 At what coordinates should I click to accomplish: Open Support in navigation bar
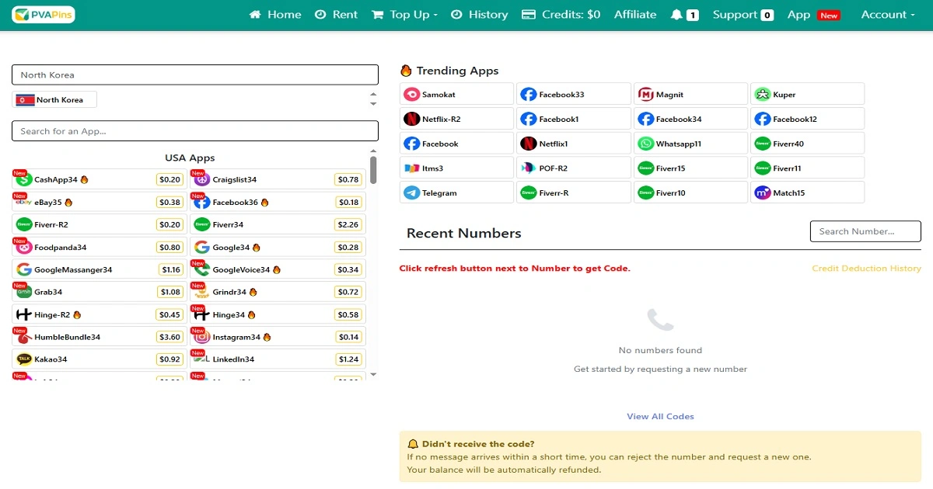tap(743, 15)
